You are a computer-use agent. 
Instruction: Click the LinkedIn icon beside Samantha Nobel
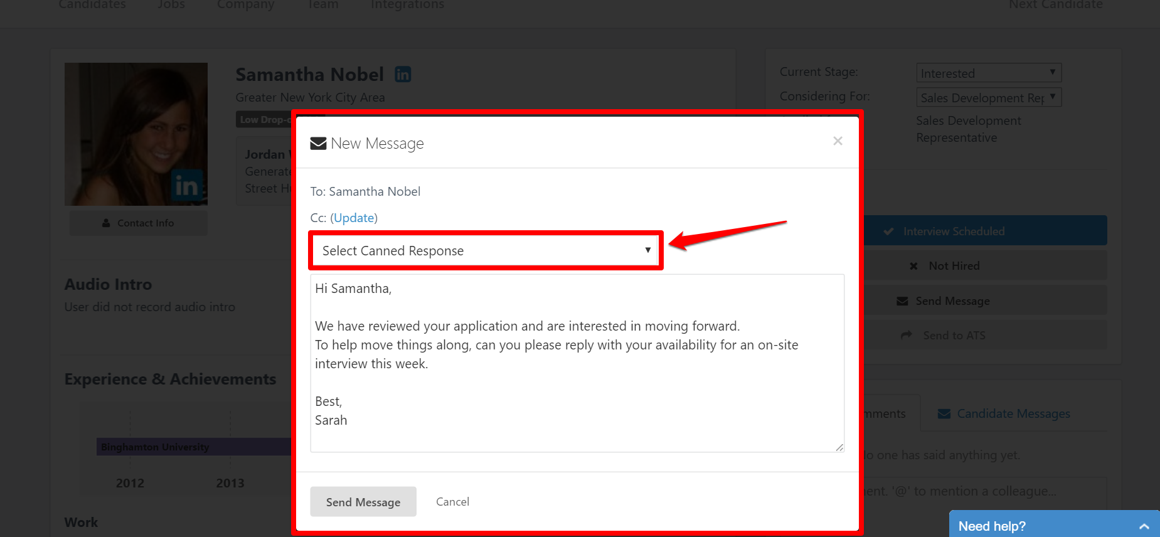(x=403, y=75)
